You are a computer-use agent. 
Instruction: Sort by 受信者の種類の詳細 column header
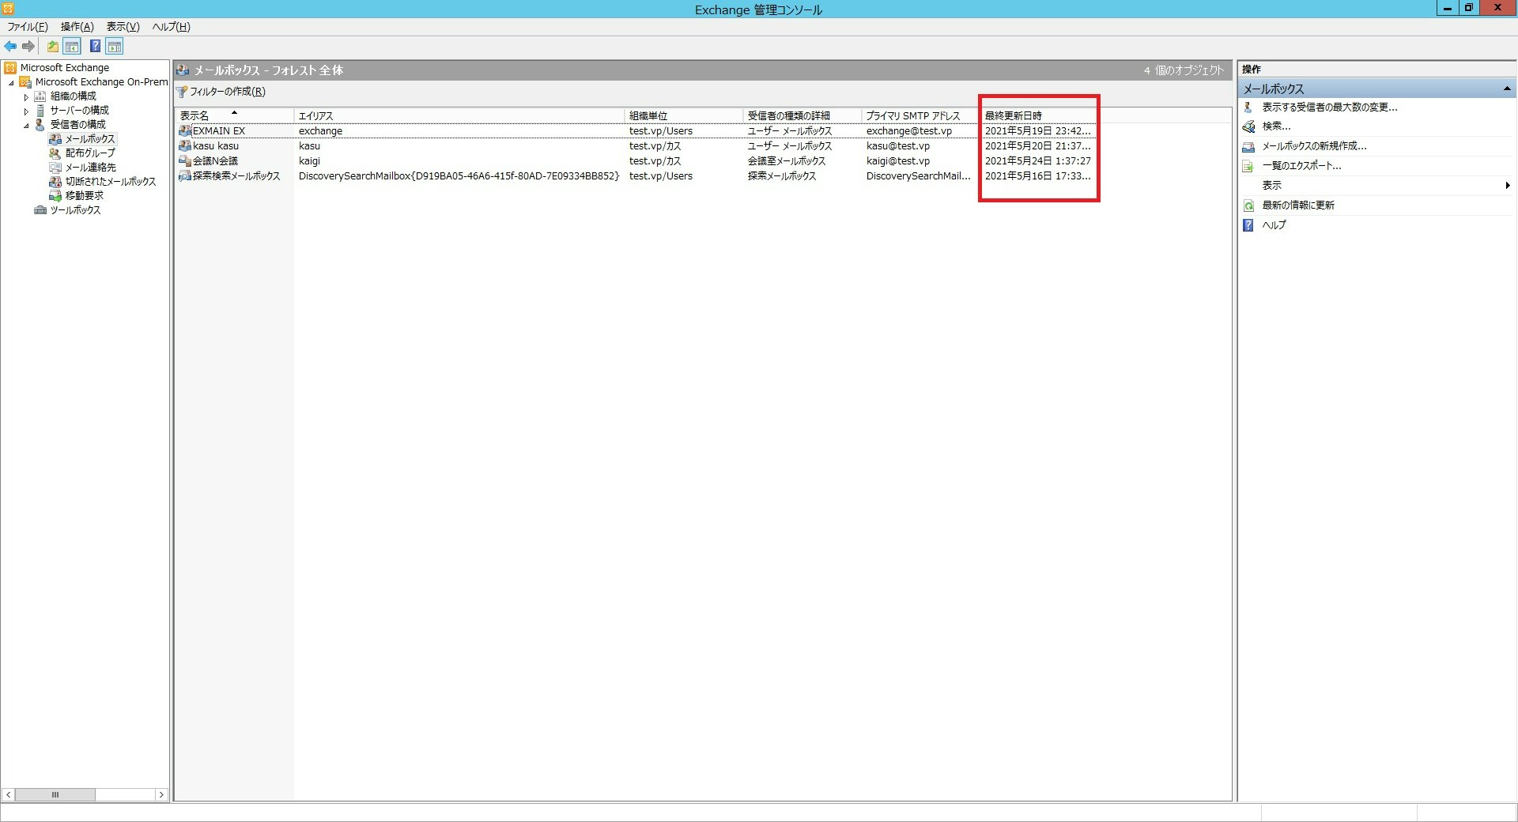pyautogui.click(x=802, y=115)
